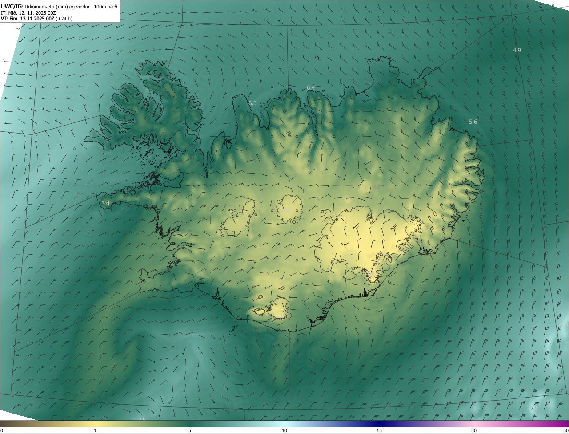This screenshot has height=434, width=569.
Task: Click the VT valid time +24 h line
Action: (36, 19)
